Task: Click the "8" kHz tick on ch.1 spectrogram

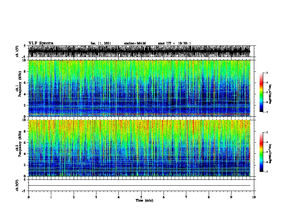Action: pos(25,71)
